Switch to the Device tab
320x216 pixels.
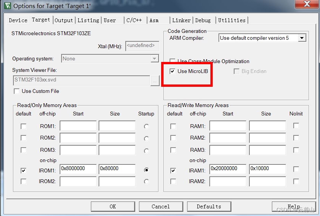pyautogui.click(x=18, y=20)
